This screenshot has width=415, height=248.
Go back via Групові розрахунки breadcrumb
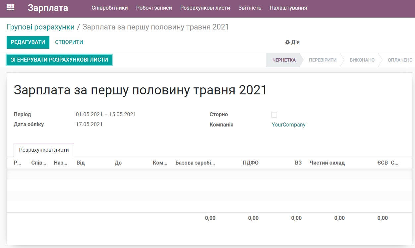(40, 26)
